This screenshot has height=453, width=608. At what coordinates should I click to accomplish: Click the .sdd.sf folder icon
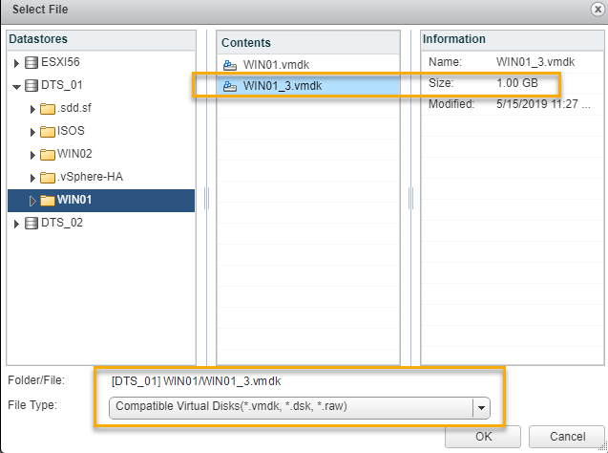pyautogui.click(x=48, y=109)
